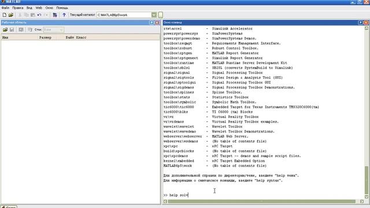Viewport: 370px width, 208px height.
Task: Click 'Wavelet Toolbox Demonstrations.' text
Action: [x=243, y=131]
